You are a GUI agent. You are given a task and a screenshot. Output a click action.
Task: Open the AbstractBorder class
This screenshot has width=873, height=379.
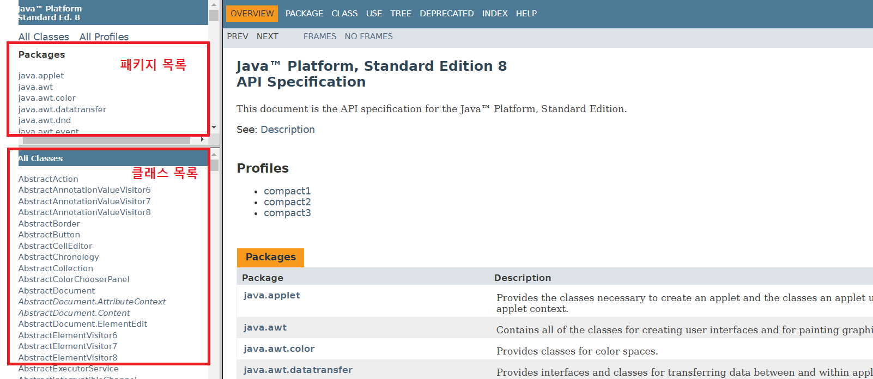[x=49, y=224]
